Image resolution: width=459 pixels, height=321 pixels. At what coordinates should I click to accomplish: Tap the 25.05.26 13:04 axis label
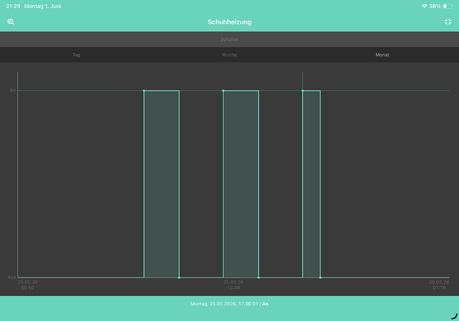coord(233,285)
